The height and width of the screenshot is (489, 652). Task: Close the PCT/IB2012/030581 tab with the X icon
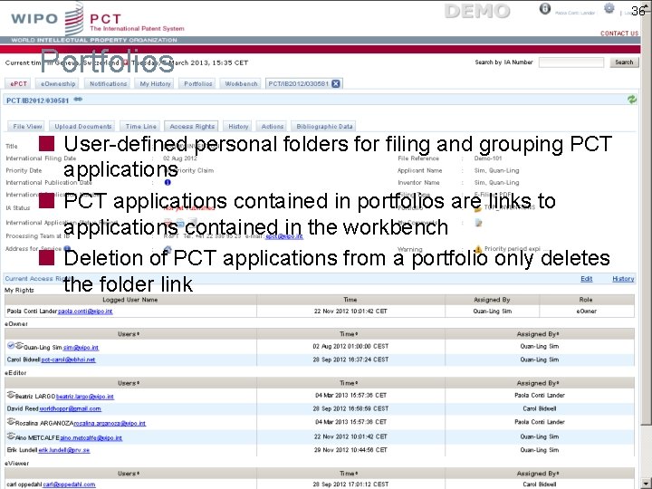point(336,83)
